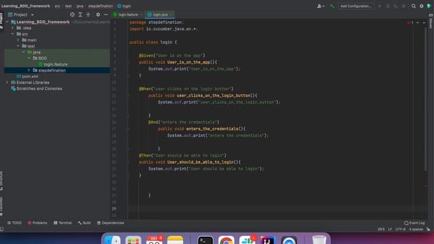Viewport: 434px width, 244px height.
Task: Expand the main folder arrow
Action: pyautogui.click(x=18, y=40)
